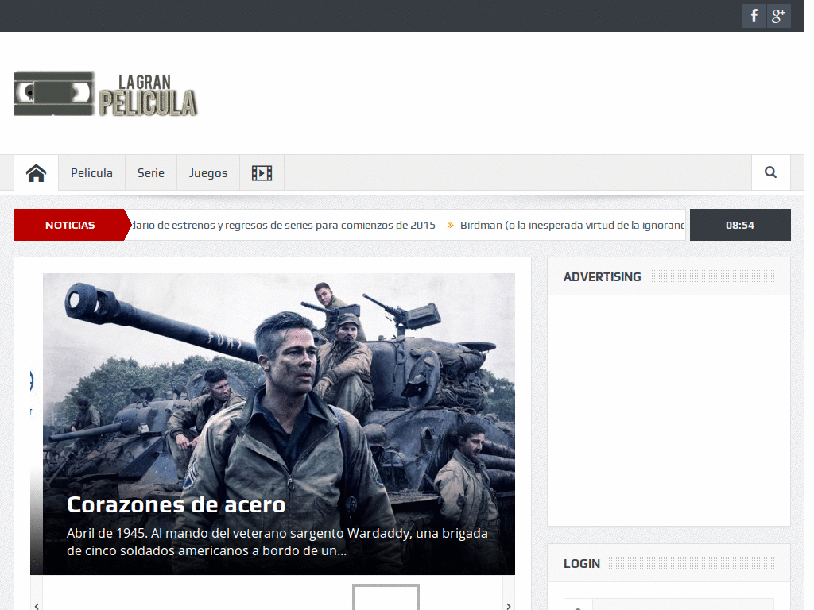Open the Juegos menu item
Image resolution: width=814 pixels, height=610 pixels.
(208, 172)
